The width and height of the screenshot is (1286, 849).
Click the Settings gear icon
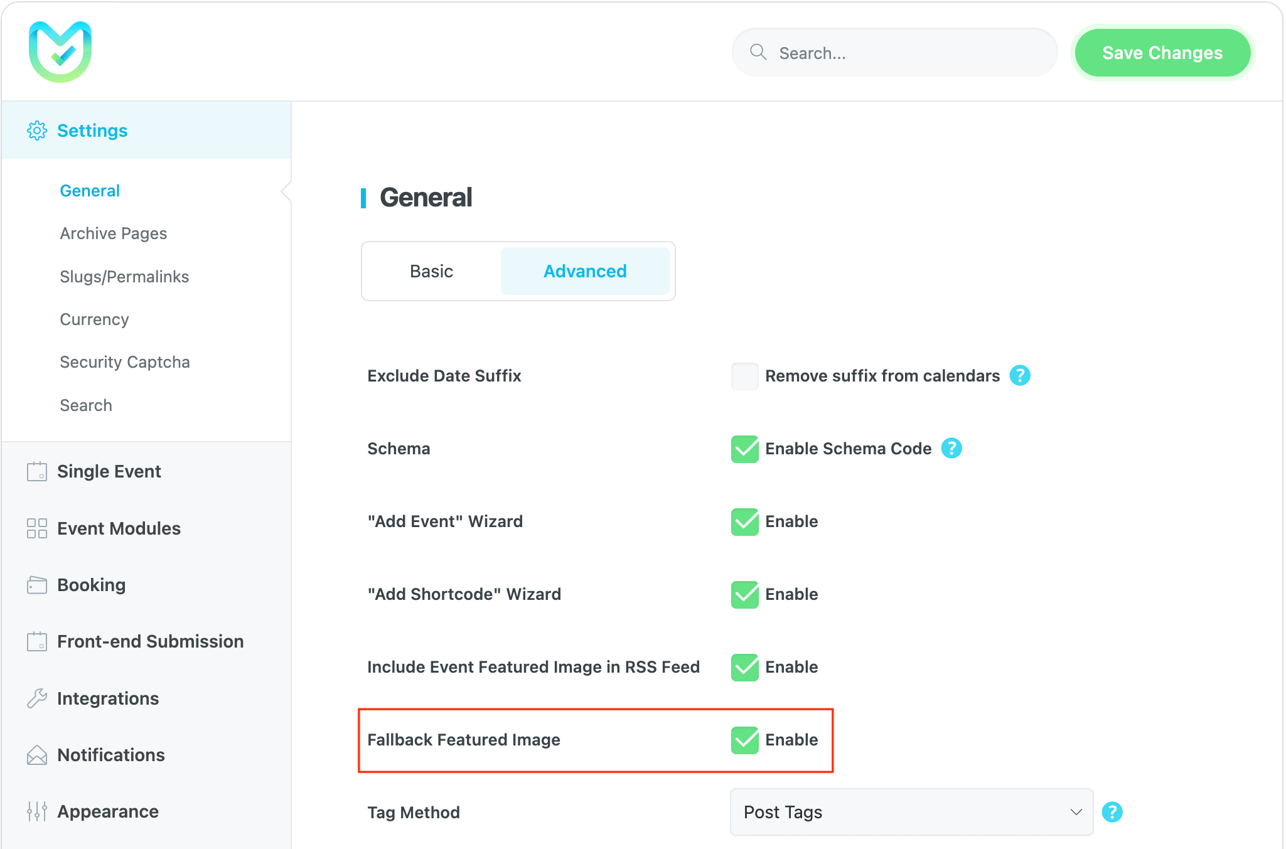point(37,131)
